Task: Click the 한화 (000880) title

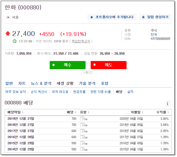Action: (23, 7)
